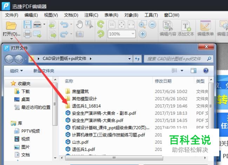Click the Undo arrow icon
Image resolution: width=228 pixels, height=165 pixels.
[x=64, y=24]
